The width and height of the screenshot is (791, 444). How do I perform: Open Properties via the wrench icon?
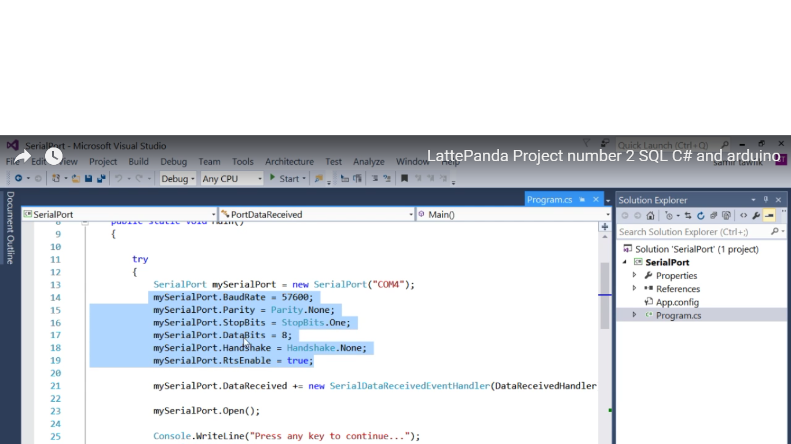(x=756, y=215)
